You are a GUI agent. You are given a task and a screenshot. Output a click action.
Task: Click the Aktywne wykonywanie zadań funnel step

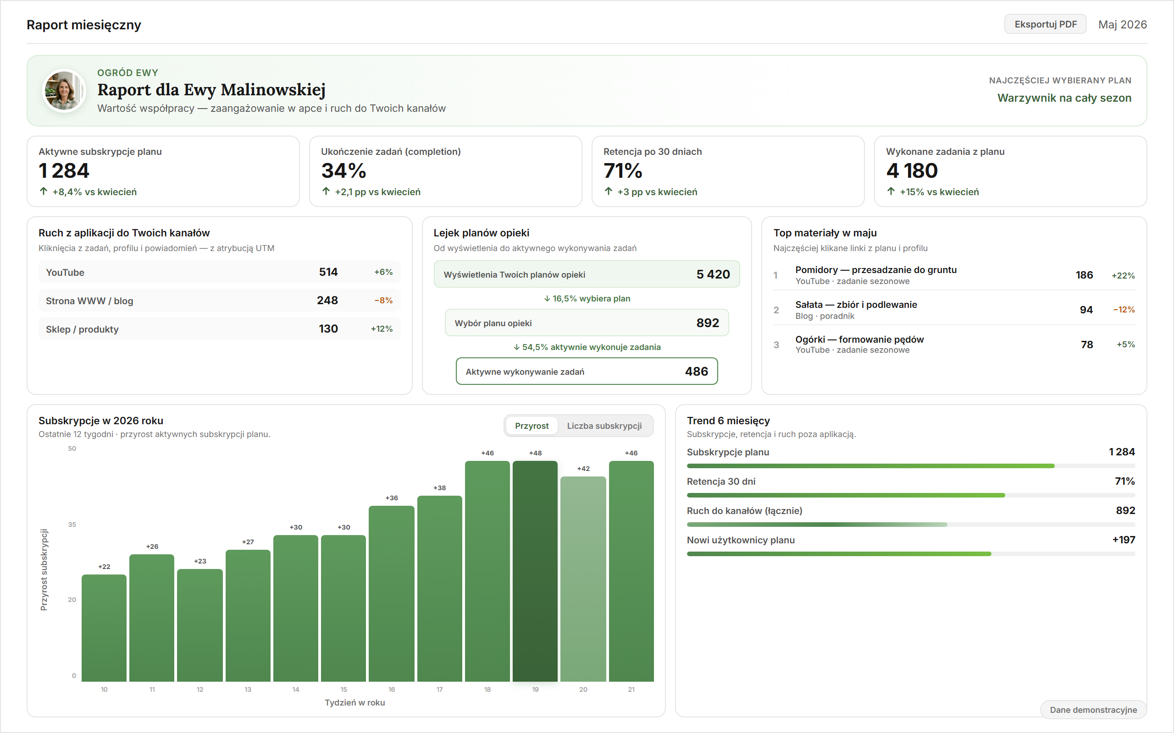pos(587,372)
